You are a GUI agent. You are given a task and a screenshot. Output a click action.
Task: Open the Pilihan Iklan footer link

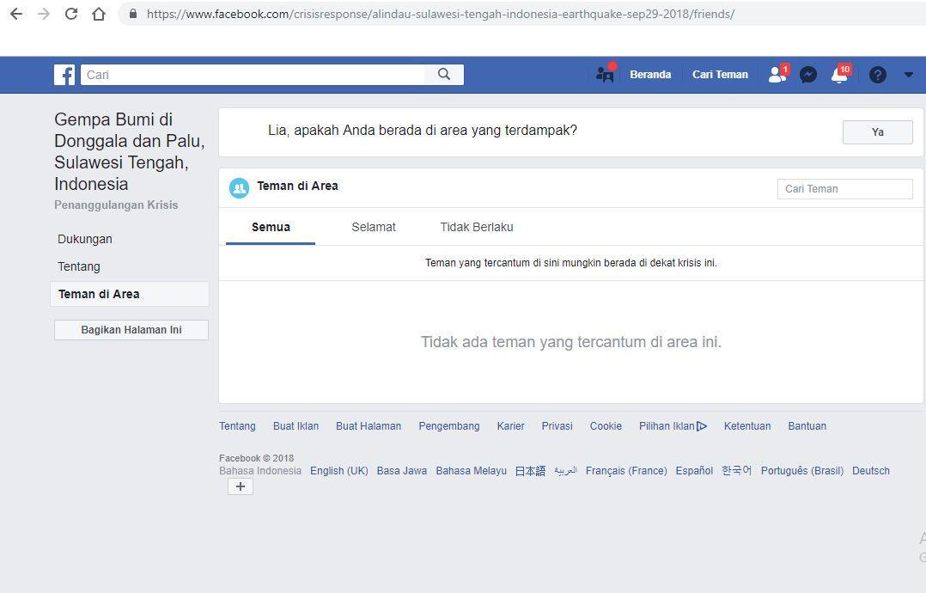667,426
